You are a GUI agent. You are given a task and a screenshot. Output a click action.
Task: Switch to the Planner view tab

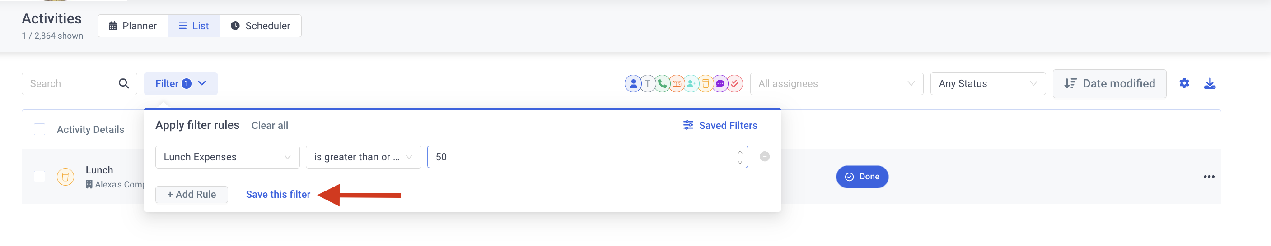(x=133, y=26)
